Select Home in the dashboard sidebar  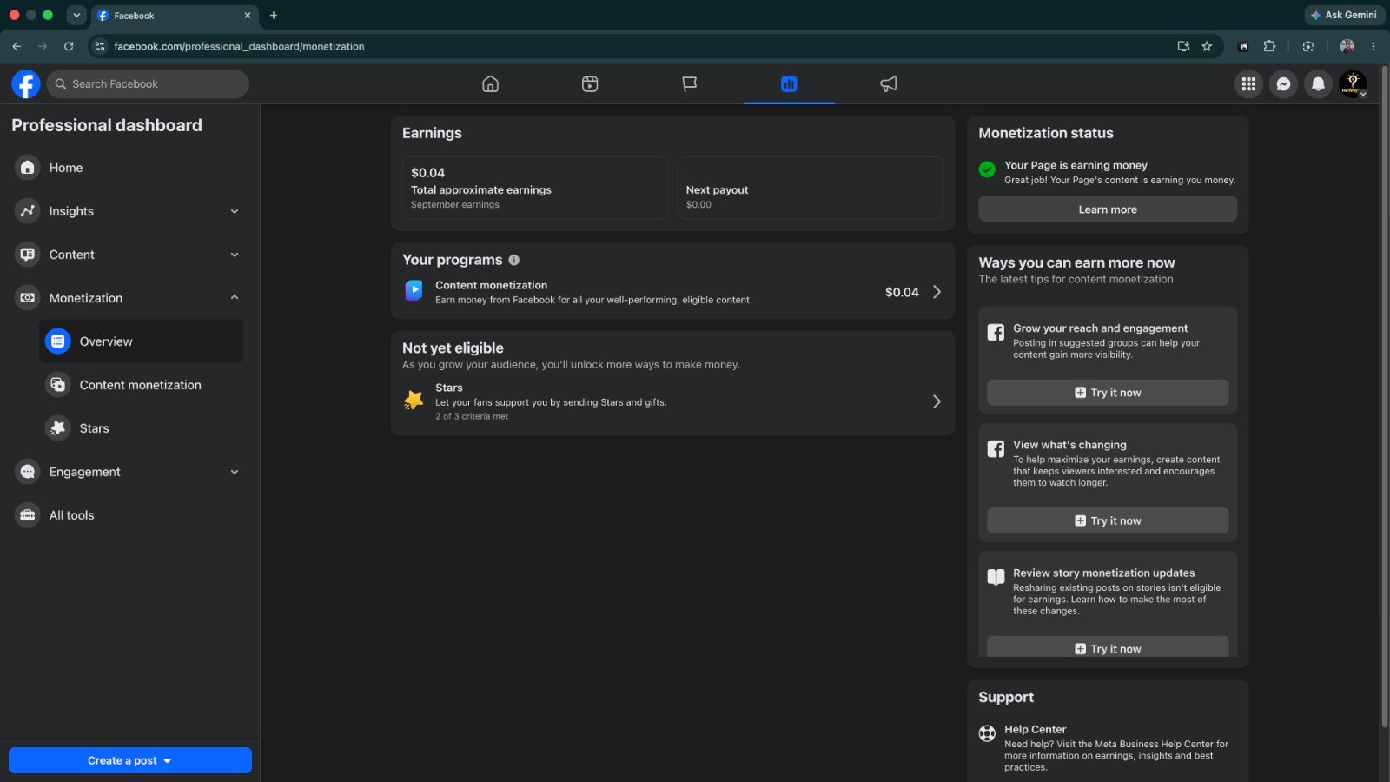[129, 168]
